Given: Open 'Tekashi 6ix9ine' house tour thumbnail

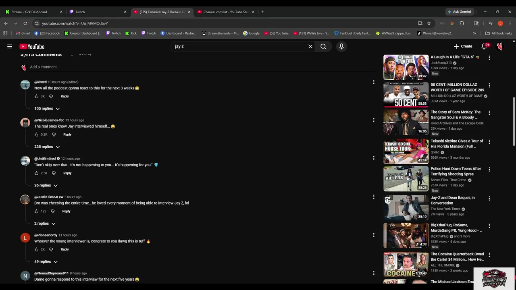Looking at the screenshot, I should [x=406, y=151].
